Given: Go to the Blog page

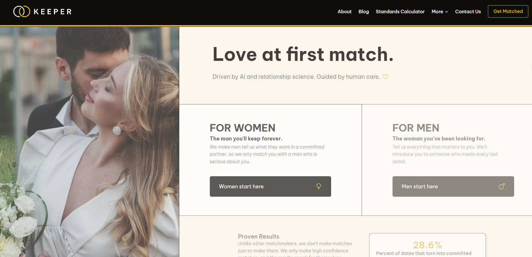Looking at the screenshot, I should point(363,12).
